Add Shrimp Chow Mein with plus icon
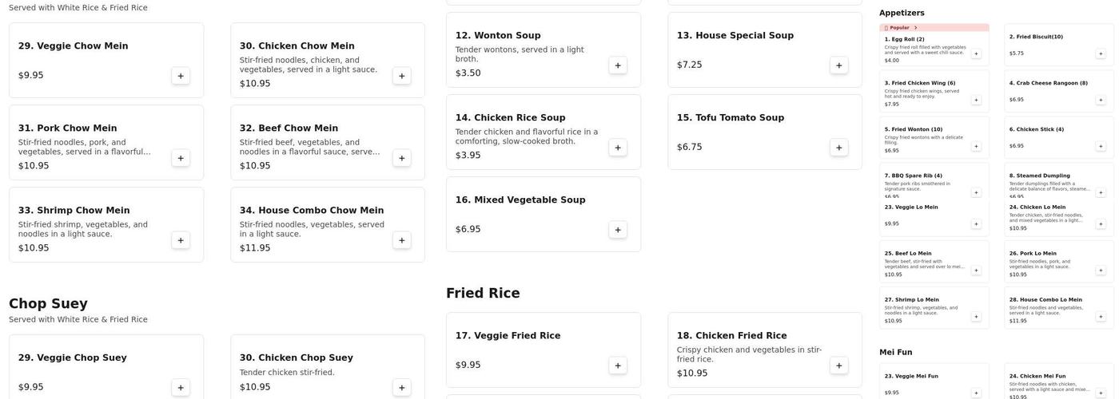Image resolution: width=1119 pixels, height=399 pixels. pyautogui.click(x=181, y=240)
